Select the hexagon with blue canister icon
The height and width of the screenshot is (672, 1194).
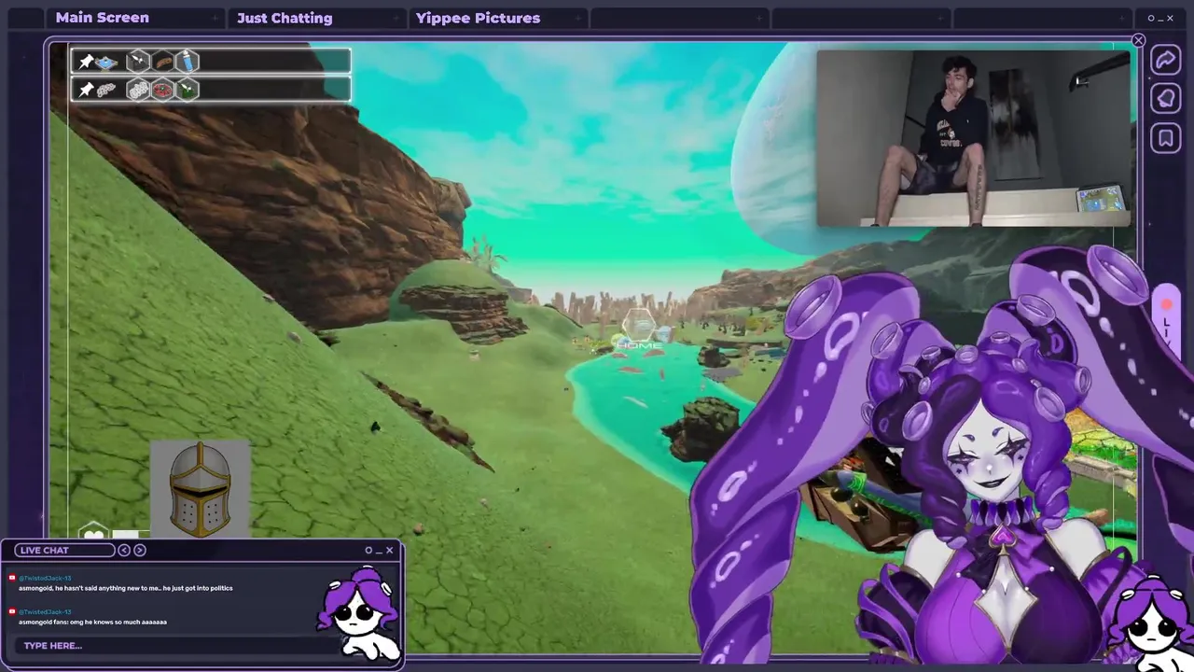tap(187, 62)
